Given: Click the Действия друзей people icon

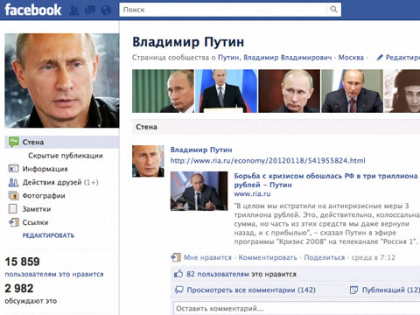Looking at the screenshot, I should coord(13,182).
